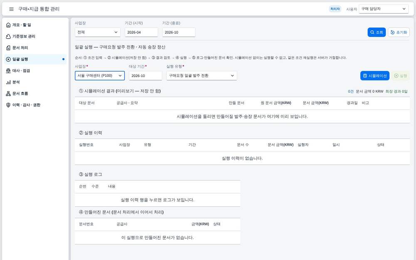Open the hamburger navigation menu
Viewport: 416px width, 260px height.
click(x=11, y=9)
